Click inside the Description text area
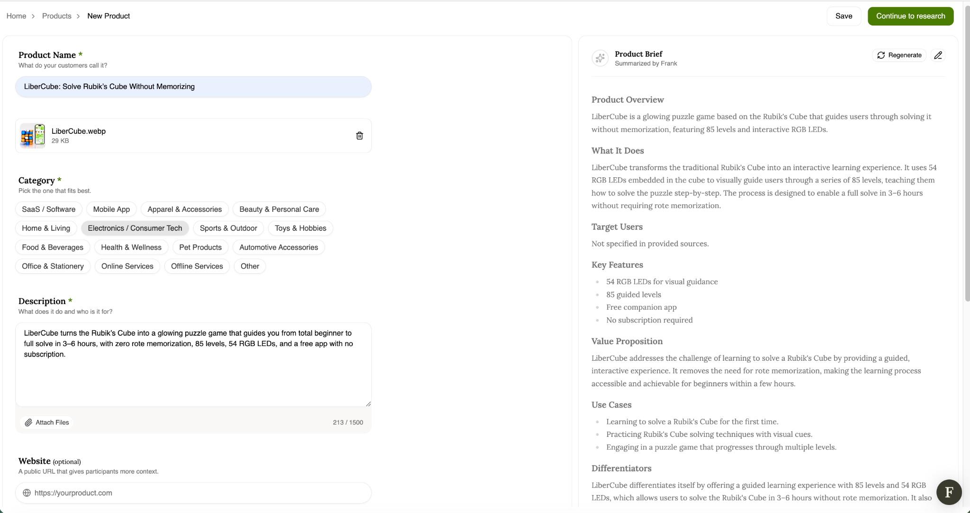The image size is (970, 513). click(x=193, y=365)
